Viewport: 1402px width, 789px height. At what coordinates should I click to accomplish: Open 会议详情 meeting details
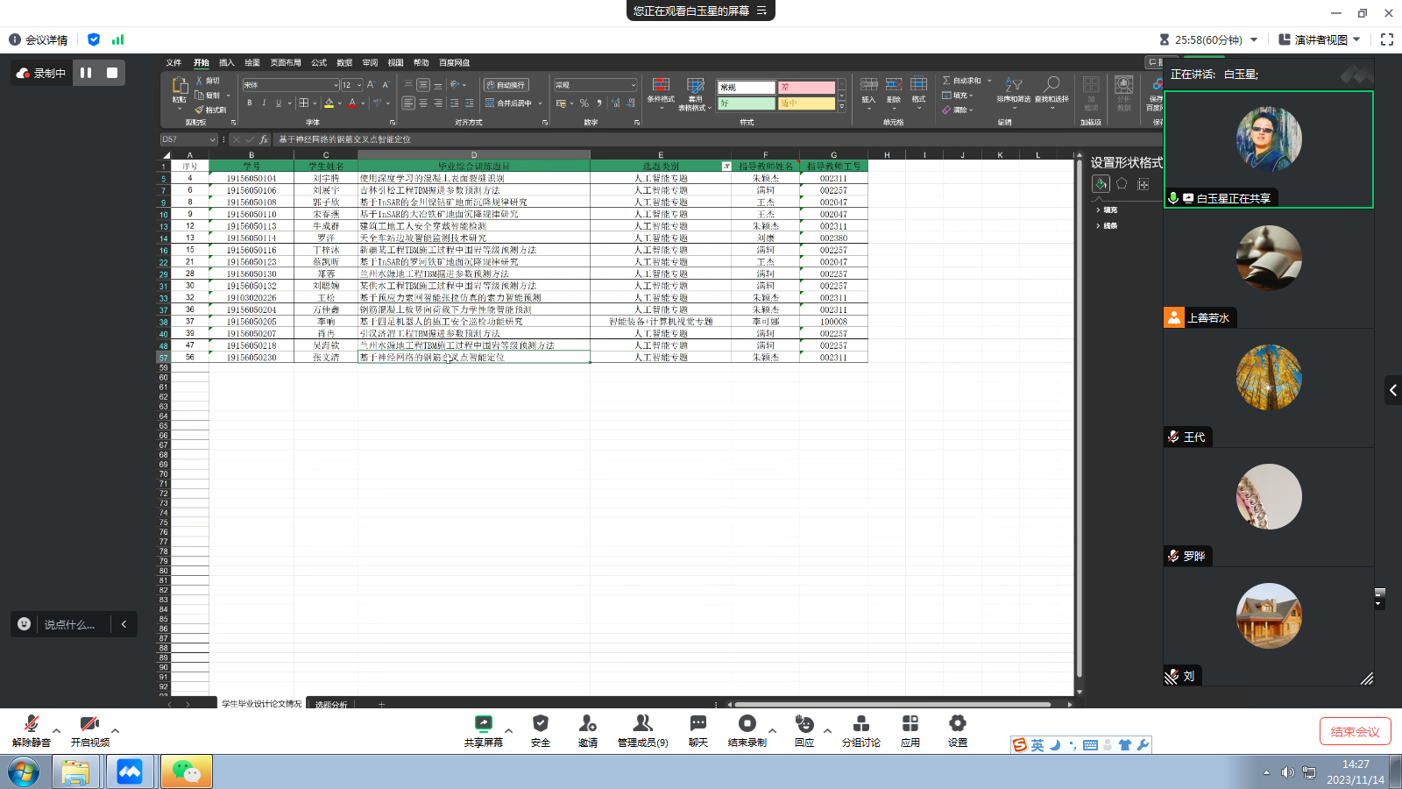[39, 39]
